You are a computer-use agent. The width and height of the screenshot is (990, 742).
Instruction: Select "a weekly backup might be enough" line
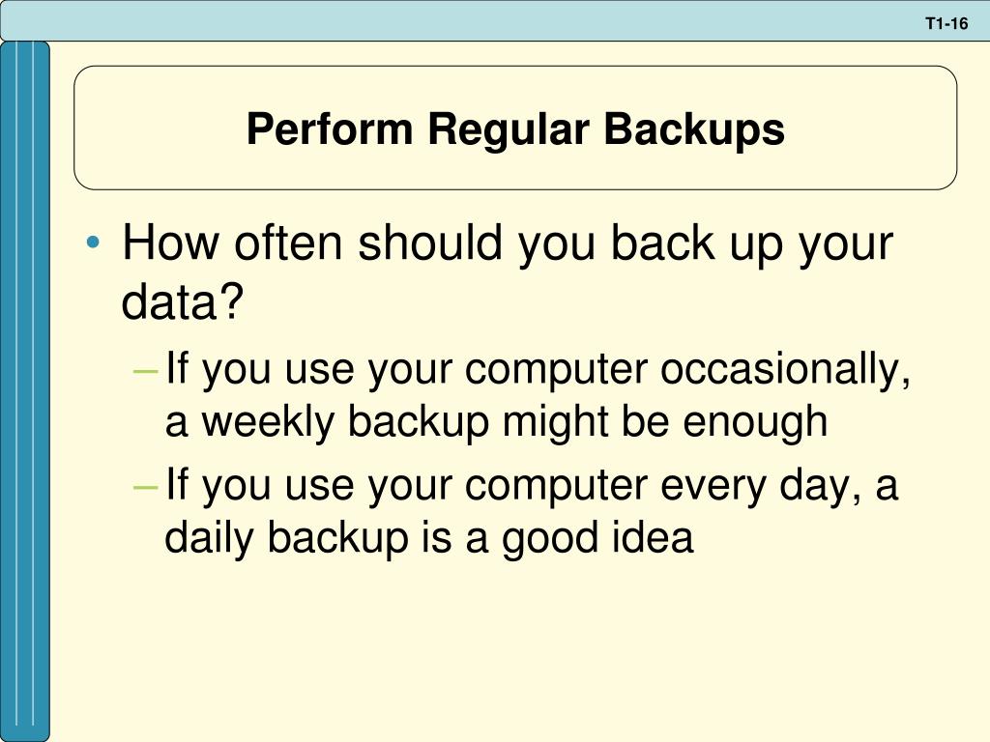click(496, 421)
